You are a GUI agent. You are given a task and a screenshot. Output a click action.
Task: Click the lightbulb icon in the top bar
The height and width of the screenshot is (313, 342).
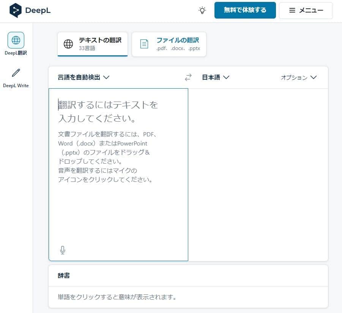[202, 10]
